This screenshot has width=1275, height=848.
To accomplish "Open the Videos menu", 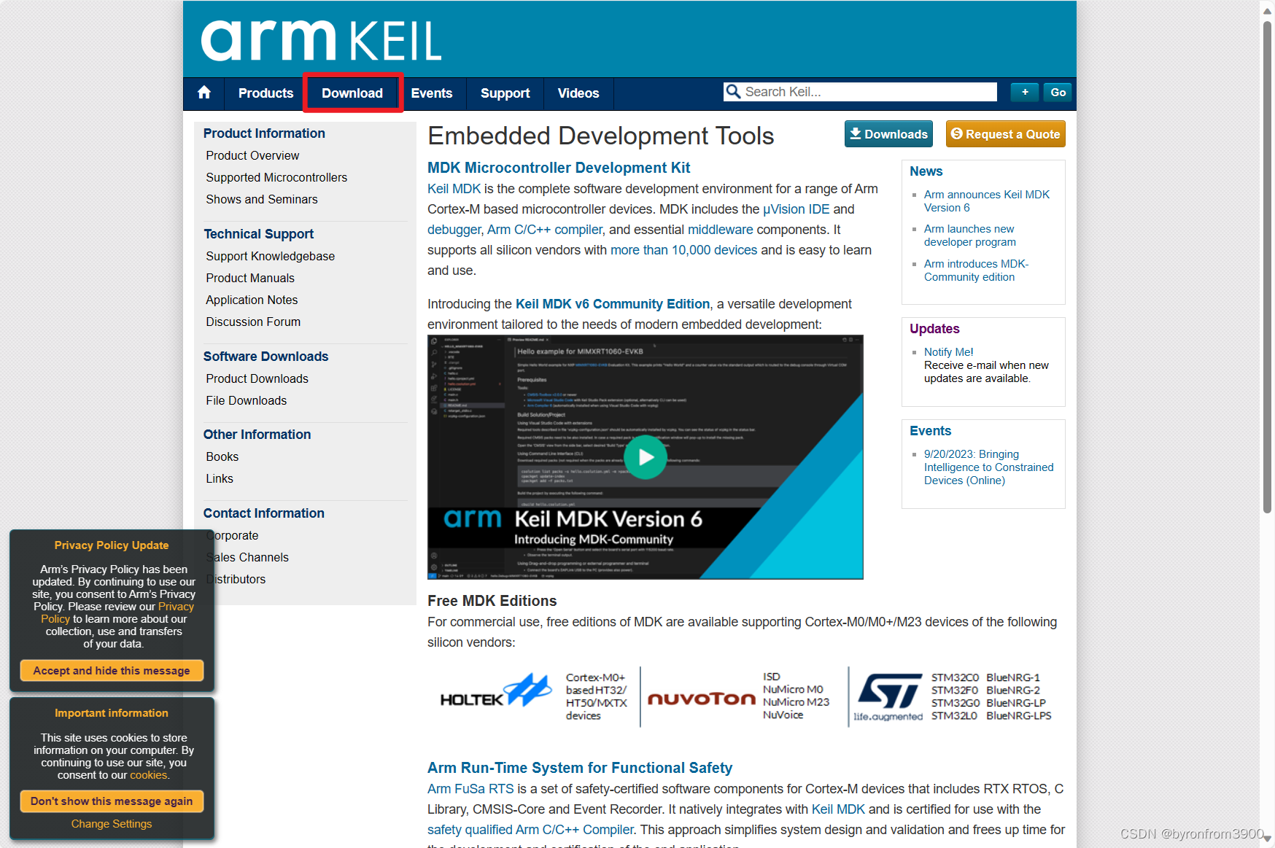I will tap(578, 93).
